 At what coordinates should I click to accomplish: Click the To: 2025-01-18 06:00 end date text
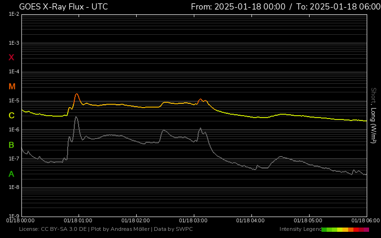click(x=338, y=7)
